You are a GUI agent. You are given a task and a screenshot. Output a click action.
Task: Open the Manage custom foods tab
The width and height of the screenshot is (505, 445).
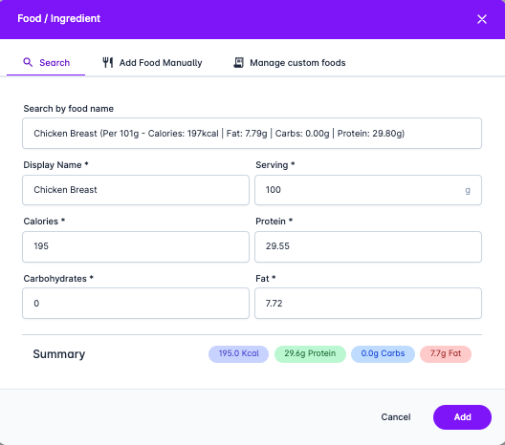[289, 62]
